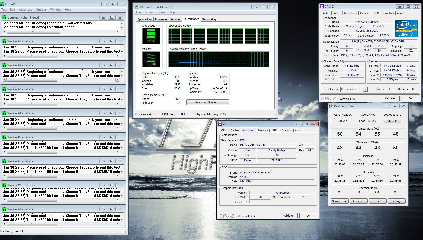Click Core Voltage 1.320 V value
Viewport: 423px width, 240px height.
click(x=384, y=35)
